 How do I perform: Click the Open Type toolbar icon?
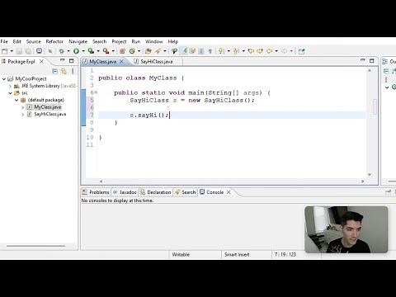click(x=148, y=51)
